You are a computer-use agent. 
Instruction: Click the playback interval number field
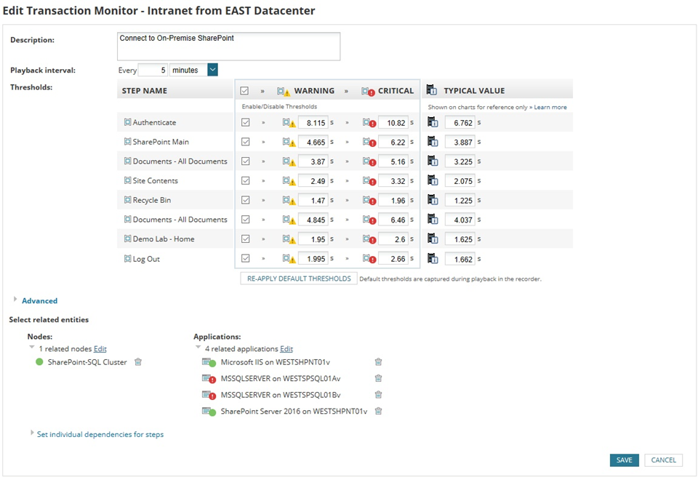[x=153, y=70]
